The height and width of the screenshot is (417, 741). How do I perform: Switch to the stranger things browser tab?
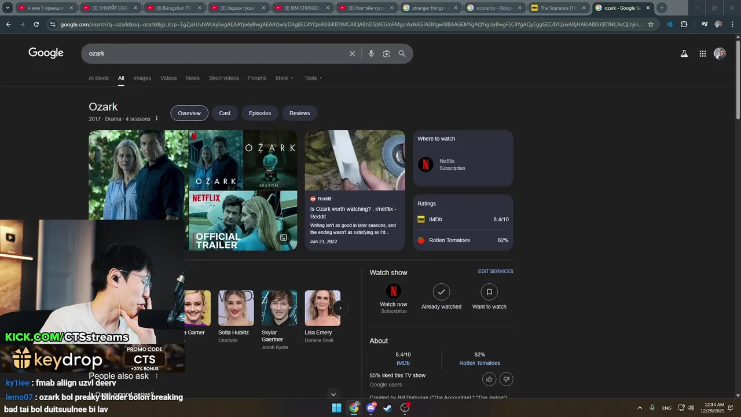click(429, 8)
